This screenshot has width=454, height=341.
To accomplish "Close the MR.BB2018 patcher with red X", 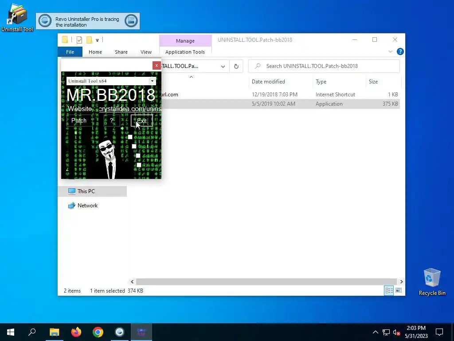I will coord(157,66).
